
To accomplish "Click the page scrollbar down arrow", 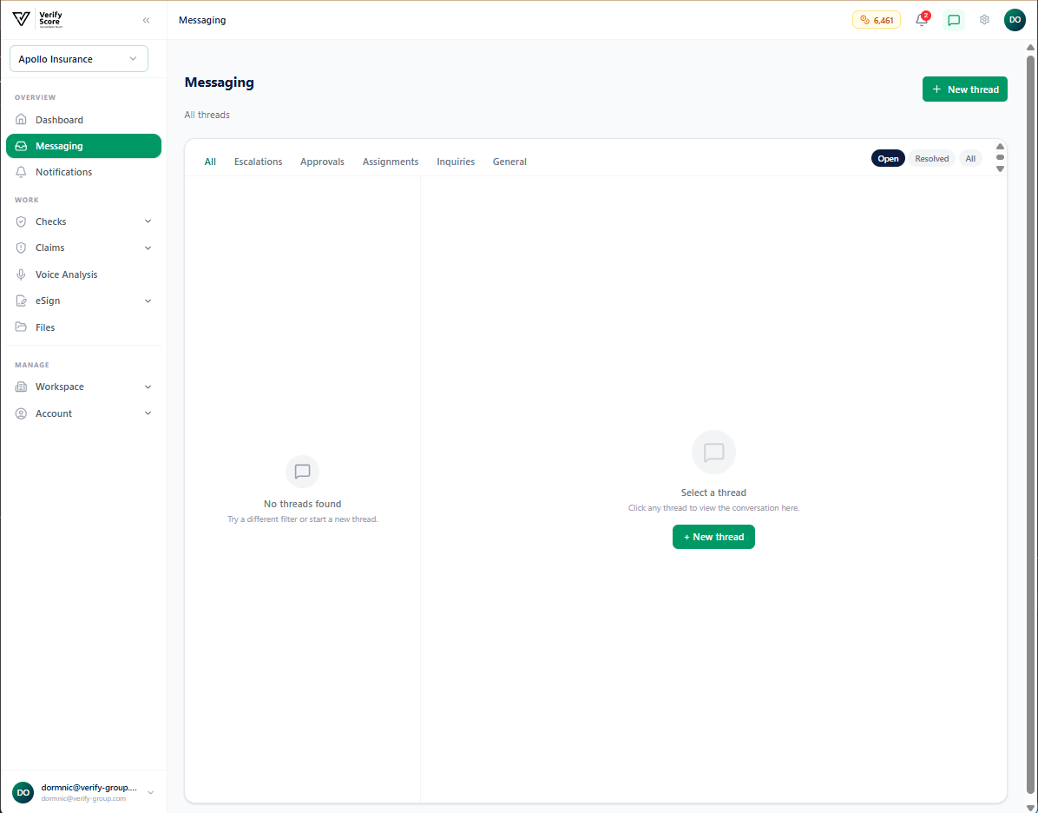I will pos(1031,808).
